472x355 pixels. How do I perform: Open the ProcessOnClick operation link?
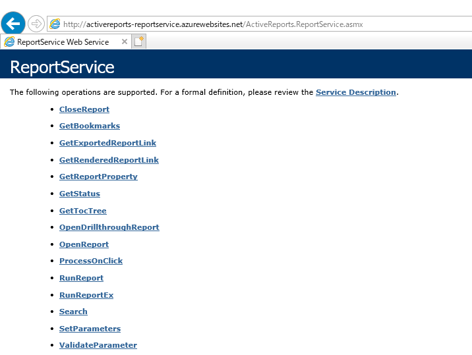[91, 261]
